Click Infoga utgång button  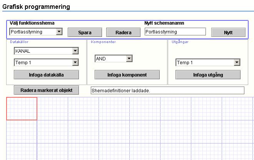(208, 75)
